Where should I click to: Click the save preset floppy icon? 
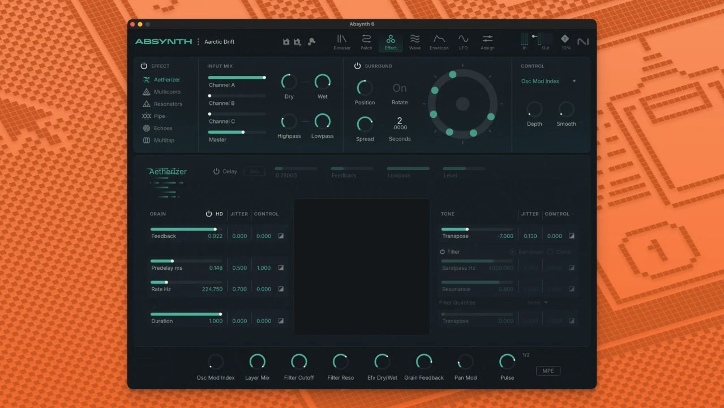[286, 42]
